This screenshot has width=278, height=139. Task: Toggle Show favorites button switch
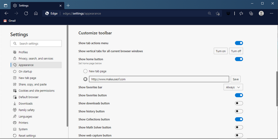(239, 95)
